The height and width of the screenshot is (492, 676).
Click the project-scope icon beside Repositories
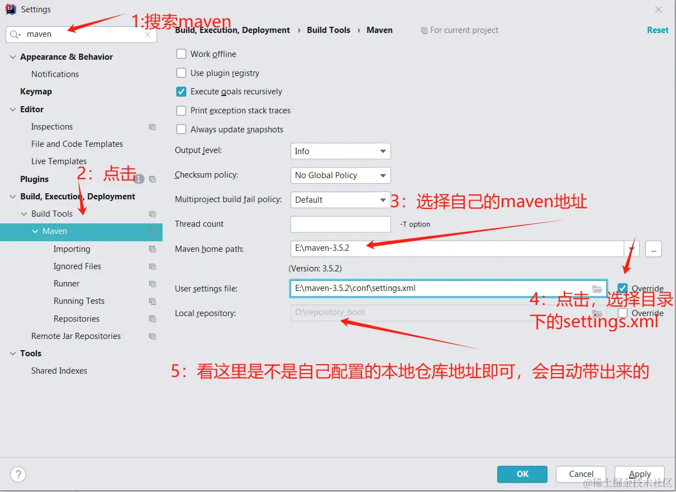point(153,319)
